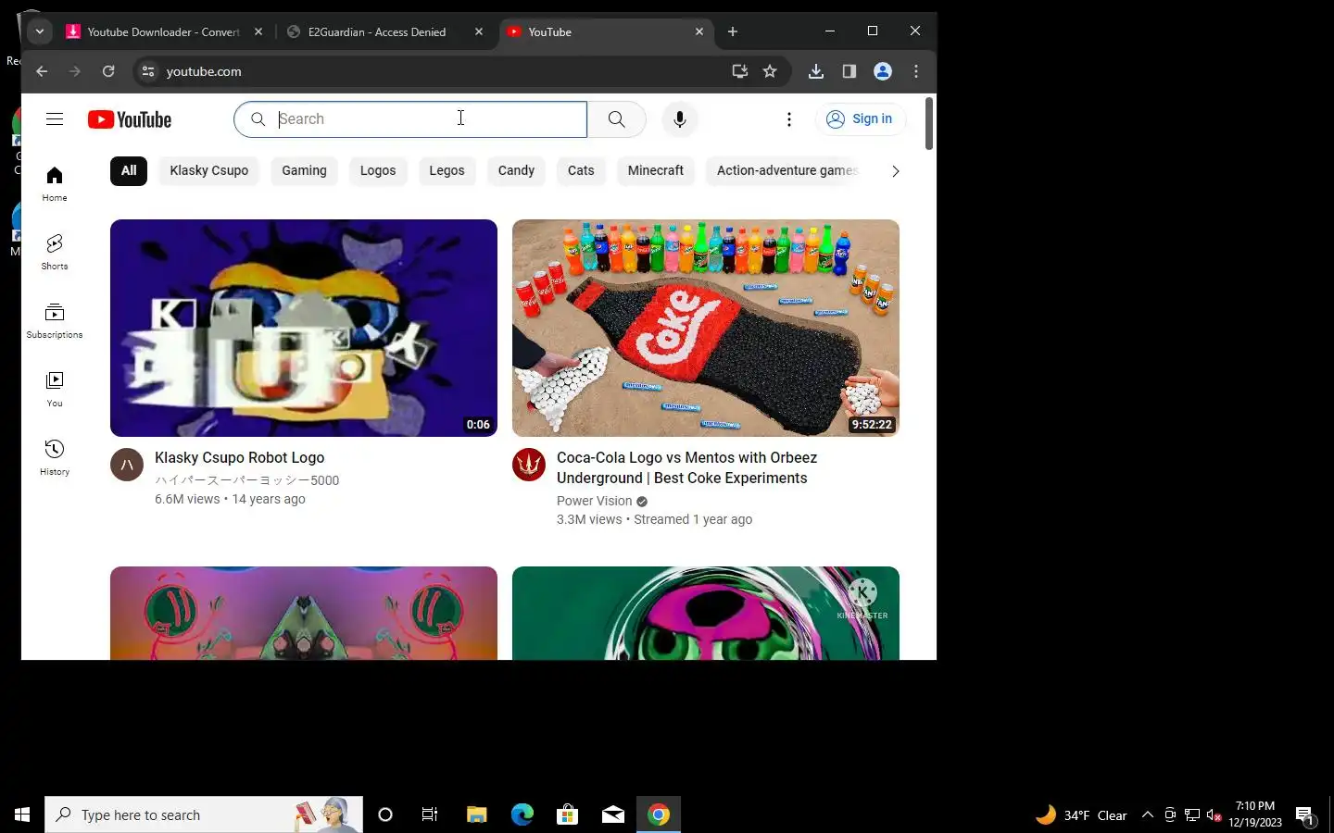
Task: Click the page vertical scrollbar
Action: (x=929, y=122)
